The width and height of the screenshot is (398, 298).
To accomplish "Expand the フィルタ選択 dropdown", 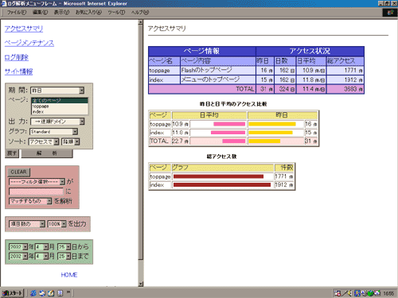I will (x=37, y=182).
